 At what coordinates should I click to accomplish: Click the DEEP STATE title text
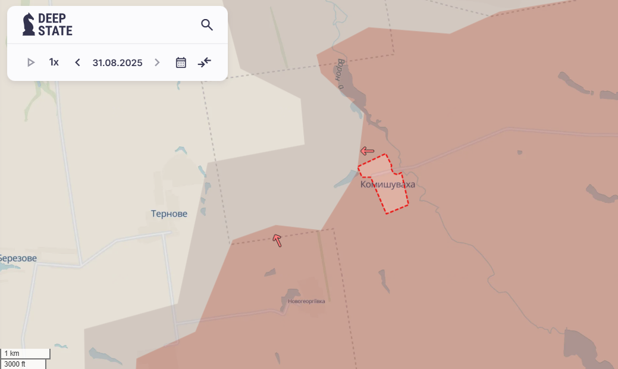point(55,24)
